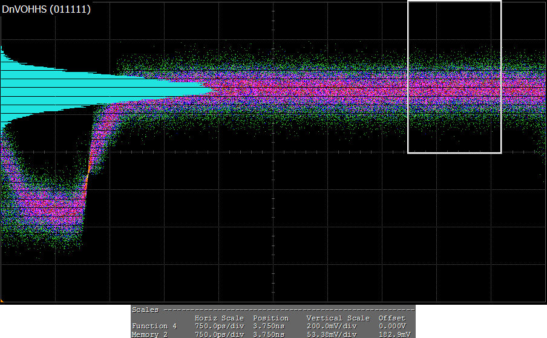The width and height of the screenshot is (547, 338).
Task: Click the 0.000V offset value
Action: pos(391,326)
